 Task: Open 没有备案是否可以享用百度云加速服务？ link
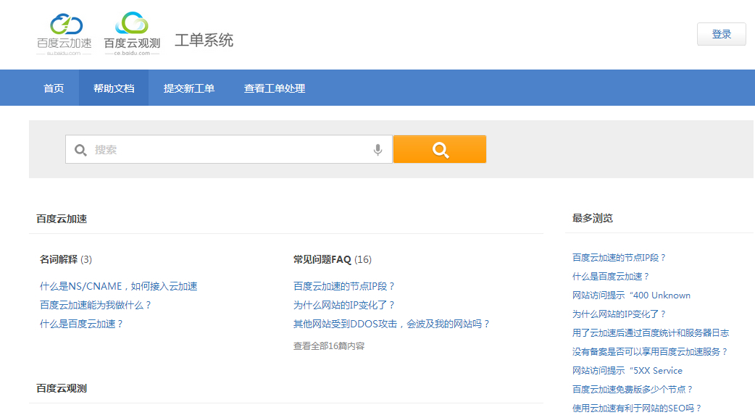point(649,351)
